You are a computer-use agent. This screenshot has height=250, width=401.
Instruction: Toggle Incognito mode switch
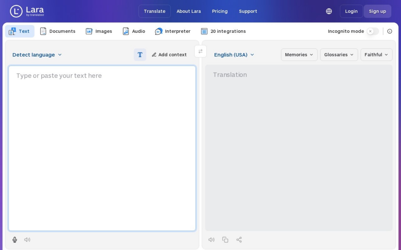pos(373,31)
